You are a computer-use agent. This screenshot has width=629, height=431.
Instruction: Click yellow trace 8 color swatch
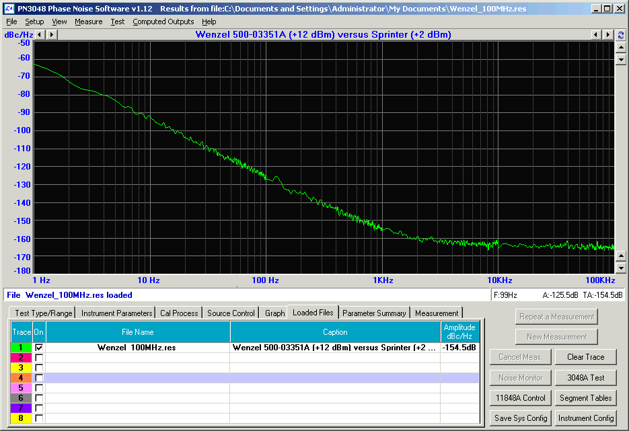[22, 418]
